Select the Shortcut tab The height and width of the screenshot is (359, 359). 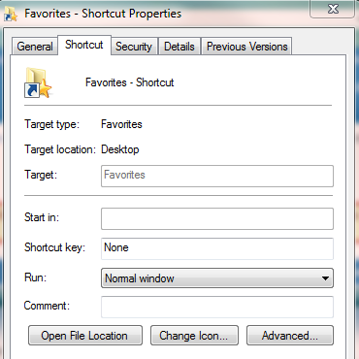pyautogui.click(x=84, y=45)
